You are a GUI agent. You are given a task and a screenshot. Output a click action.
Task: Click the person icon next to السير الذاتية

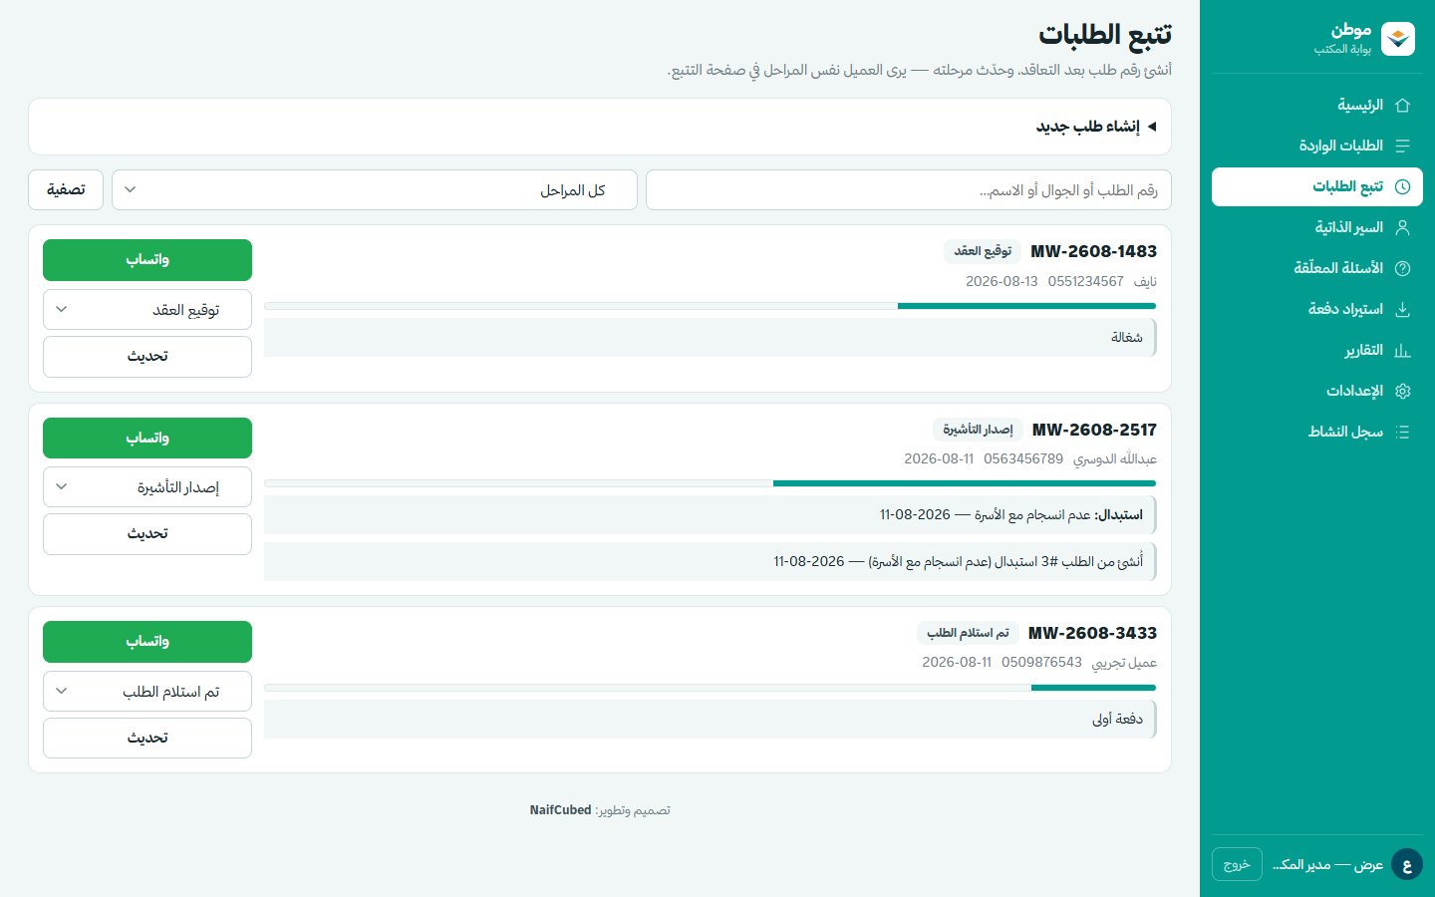(1403, 227)
